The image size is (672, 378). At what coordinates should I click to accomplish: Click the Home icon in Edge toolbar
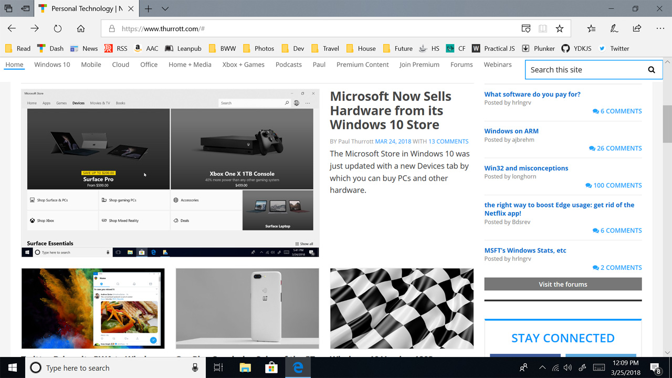[x=80, y=28]
